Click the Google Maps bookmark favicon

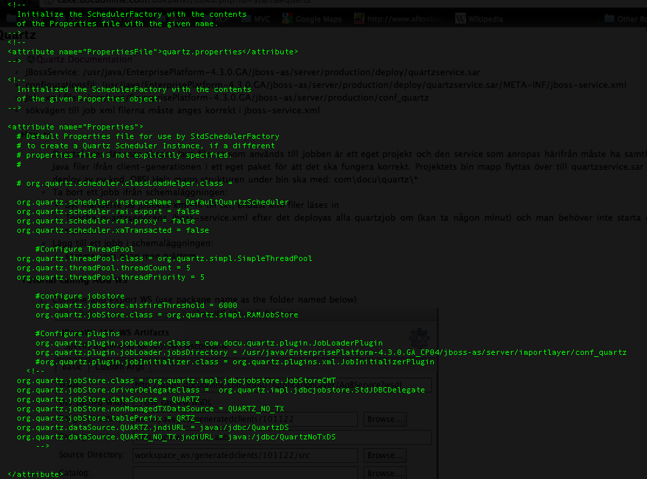coord(287,19)
